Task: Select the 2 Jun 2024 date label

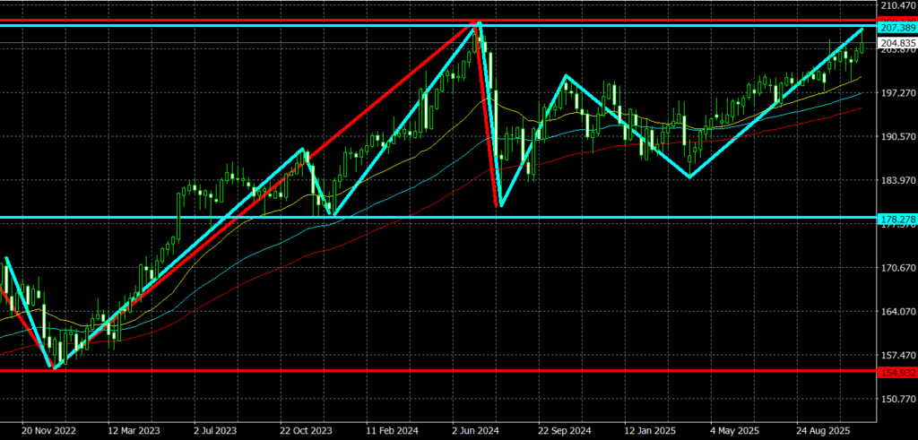Action: [474, 430]
